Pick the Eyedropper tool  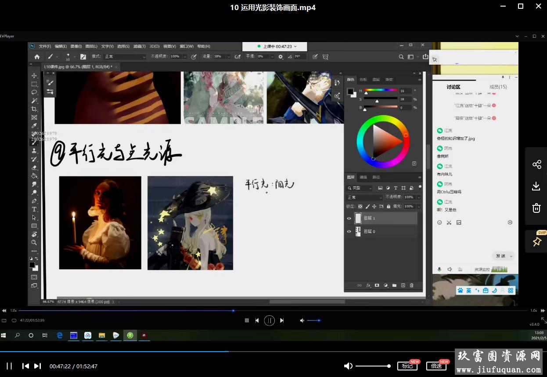[34, 126]
